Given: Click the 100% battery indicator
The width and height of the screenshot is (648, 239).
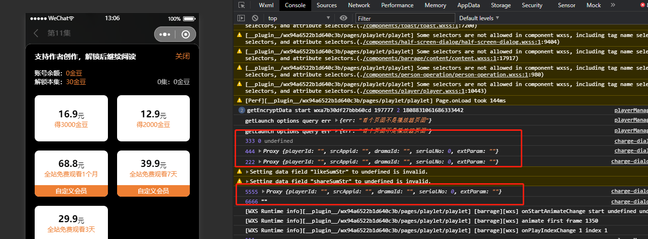Looking at the screenshot, I should pyautogui.click(x=181, y=18).
